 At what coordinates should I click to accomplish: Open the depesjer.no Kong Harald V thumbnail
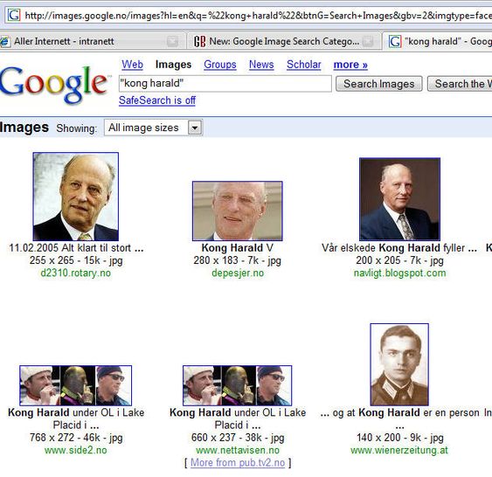tap(238, 211)
